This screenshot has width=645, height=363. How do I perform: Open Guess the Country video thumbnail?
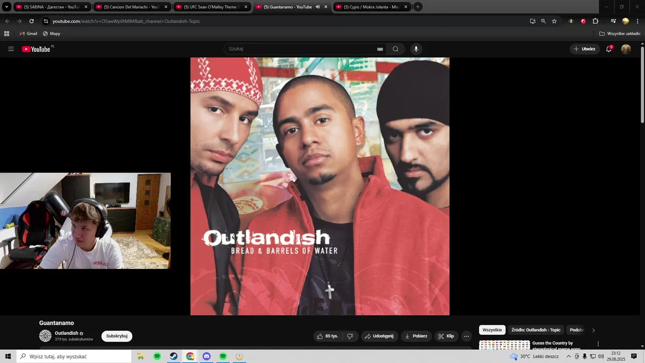click(504, 345)
